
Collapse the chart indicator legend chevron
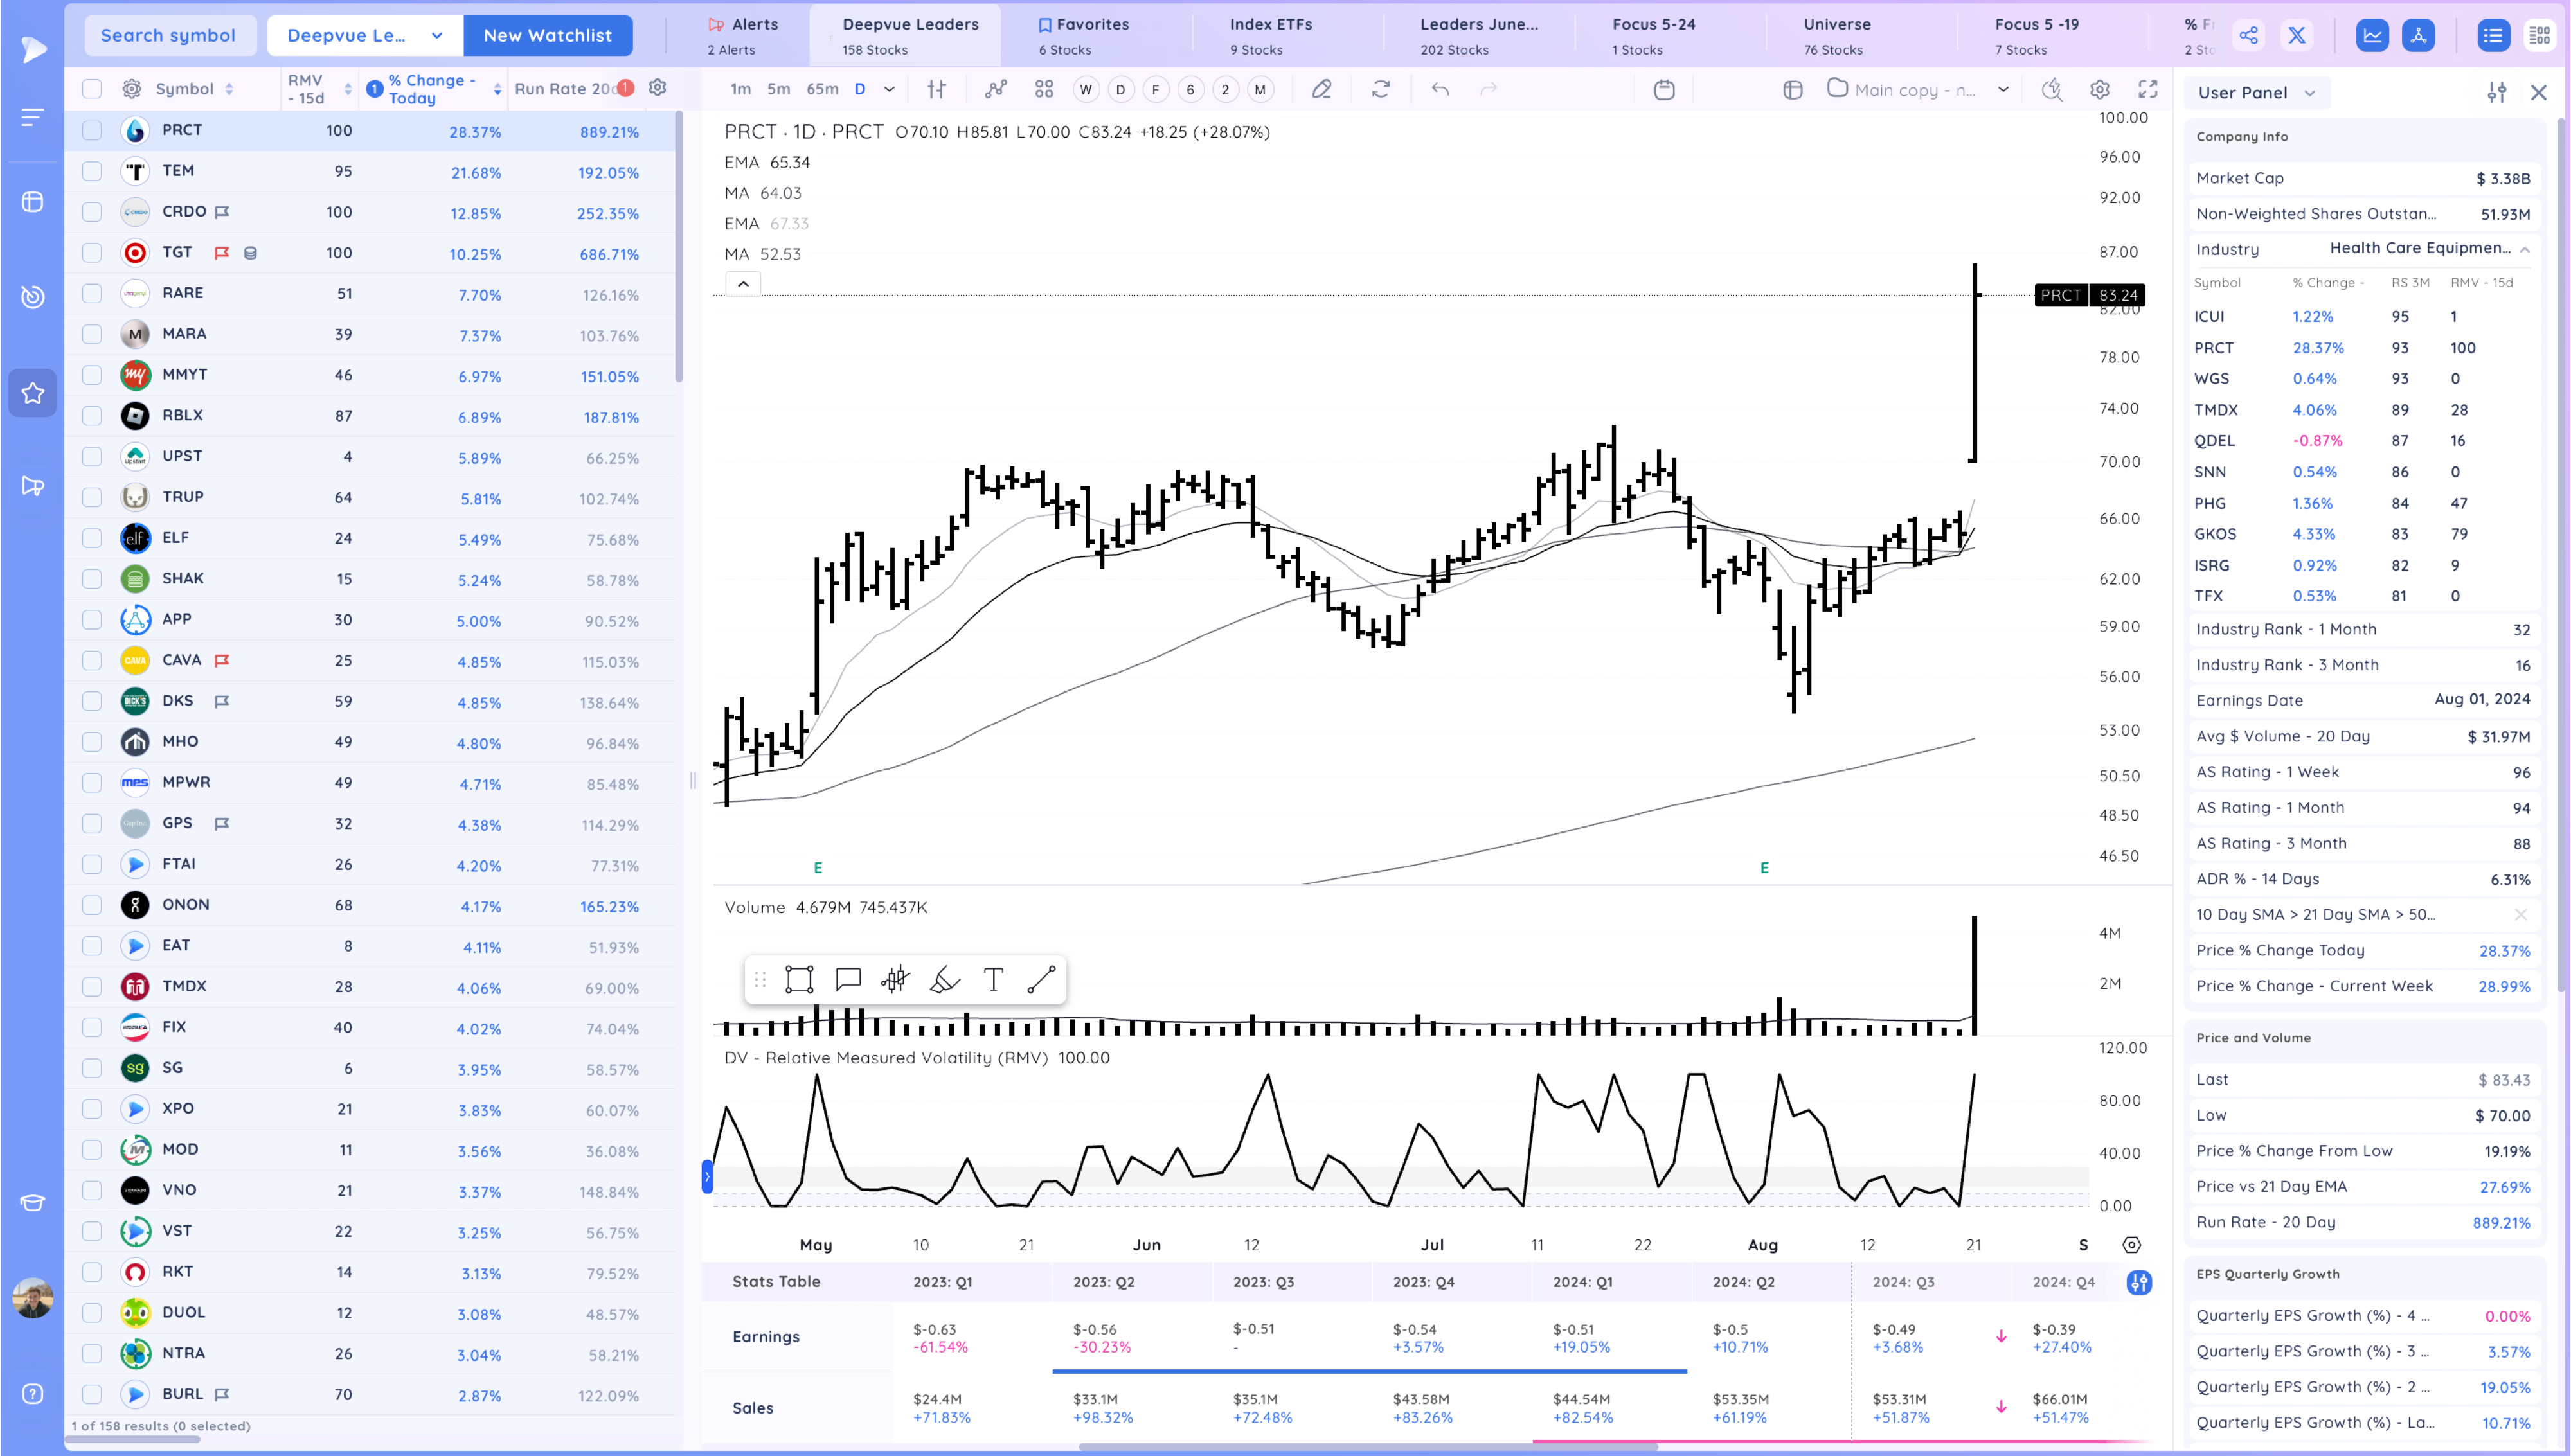[x=743, y=284]
